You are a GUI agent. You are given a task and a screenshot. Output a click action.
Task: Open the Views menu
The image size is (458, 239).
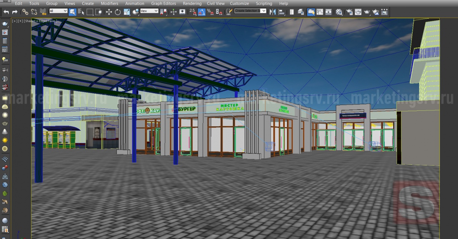coord(69,3)
